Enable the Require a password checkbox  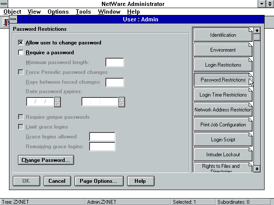(21, 52)
